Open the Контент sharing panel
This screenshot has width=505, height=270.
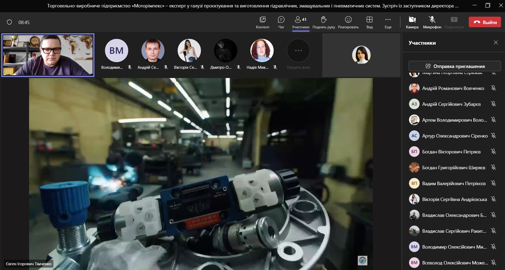[263, 22]
